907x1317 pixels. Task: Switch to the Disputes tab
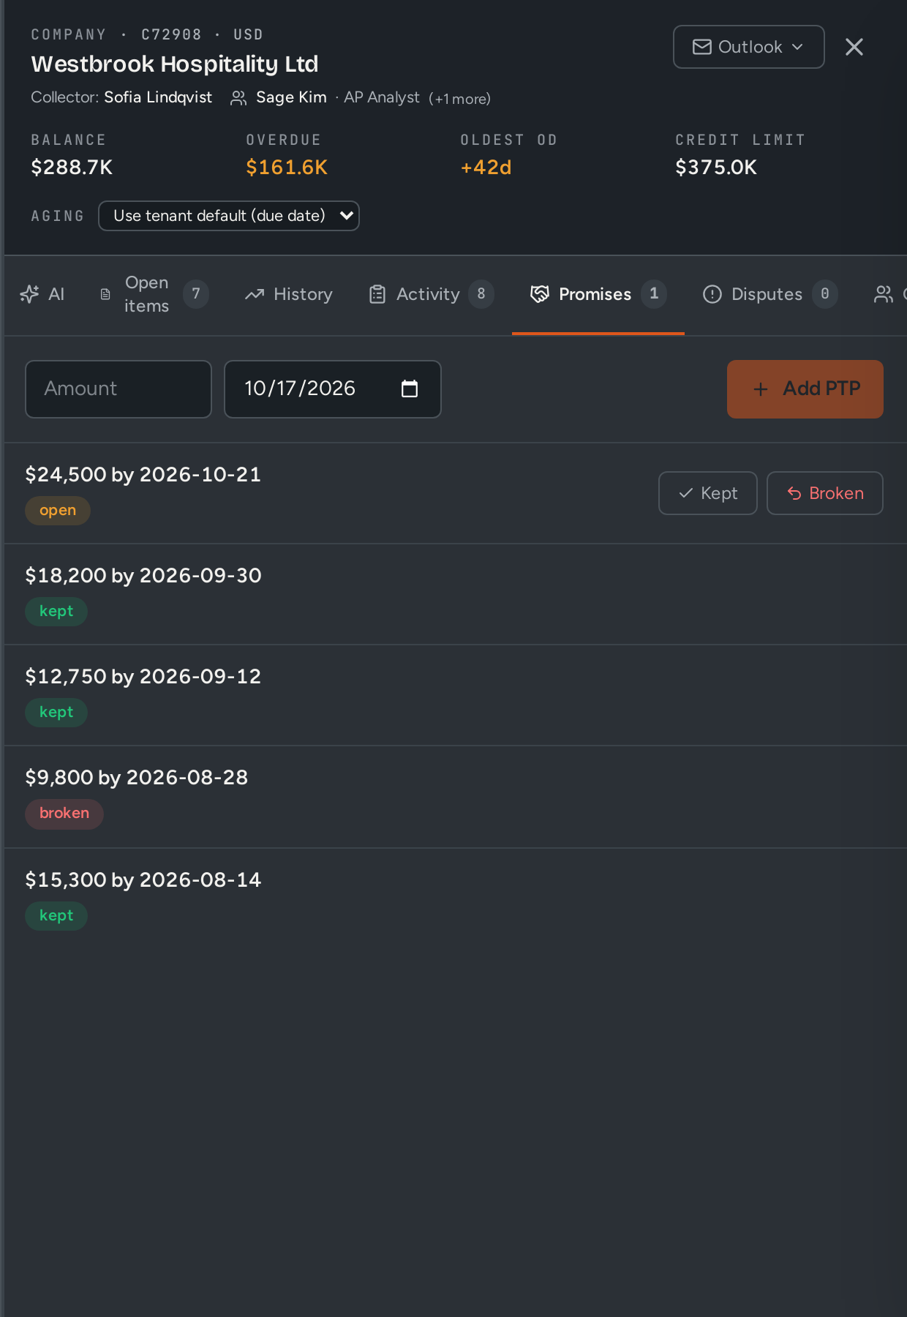coord(770,294)
